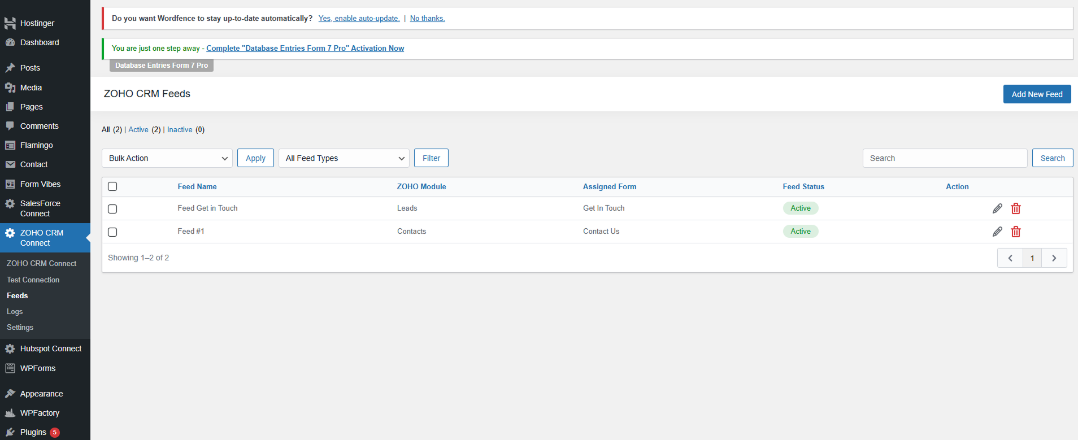
Task: Click into the Search feeds input field
Action: point(945,158)
